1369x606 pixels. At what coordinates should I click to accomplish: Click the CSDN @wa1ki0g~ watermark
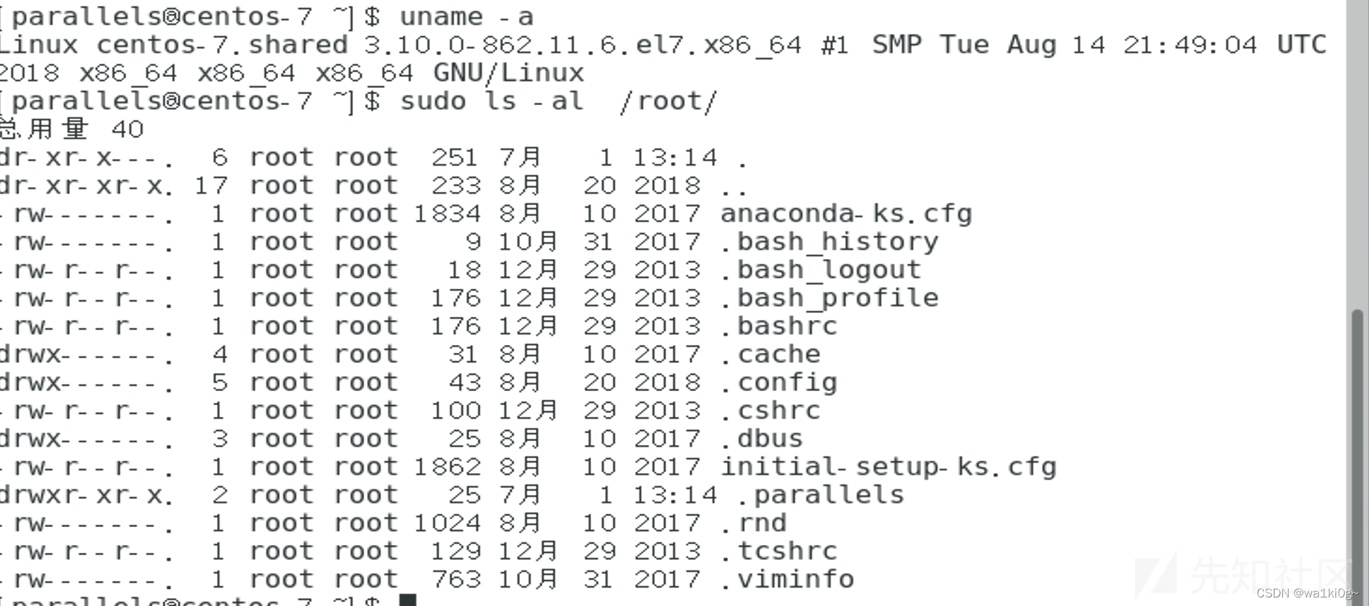(x=1307, y=593)
